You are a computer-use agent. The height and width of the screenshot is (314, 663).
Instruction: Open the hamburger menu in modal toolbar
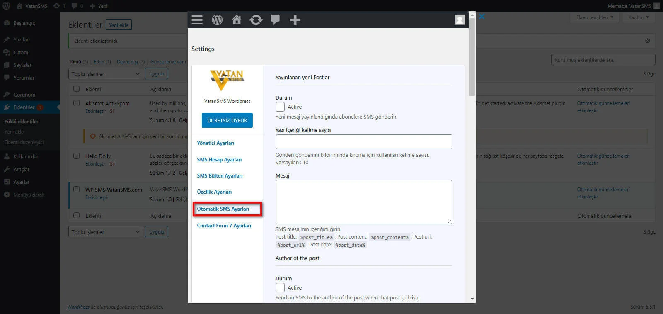click(x=197, y=20)
